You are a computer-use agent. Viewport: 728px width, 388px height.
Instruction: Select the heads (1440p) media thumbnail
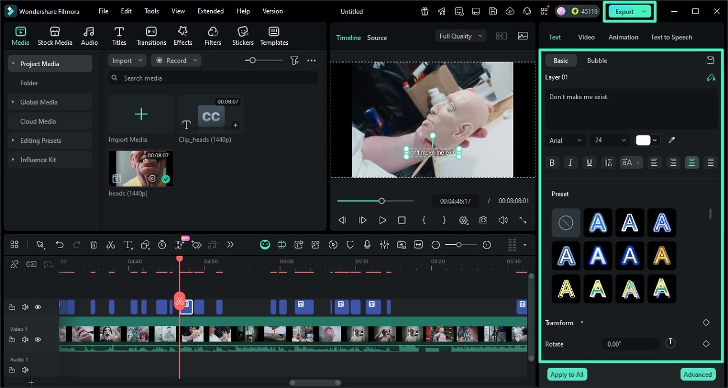(141, 169)
